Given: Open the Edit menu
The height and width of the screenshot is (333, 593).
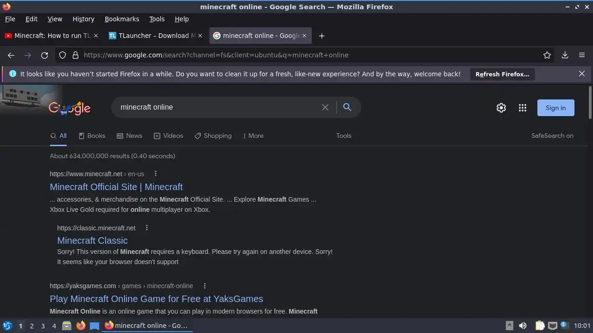Looking at the screenshot, I should tap(32, 19).
